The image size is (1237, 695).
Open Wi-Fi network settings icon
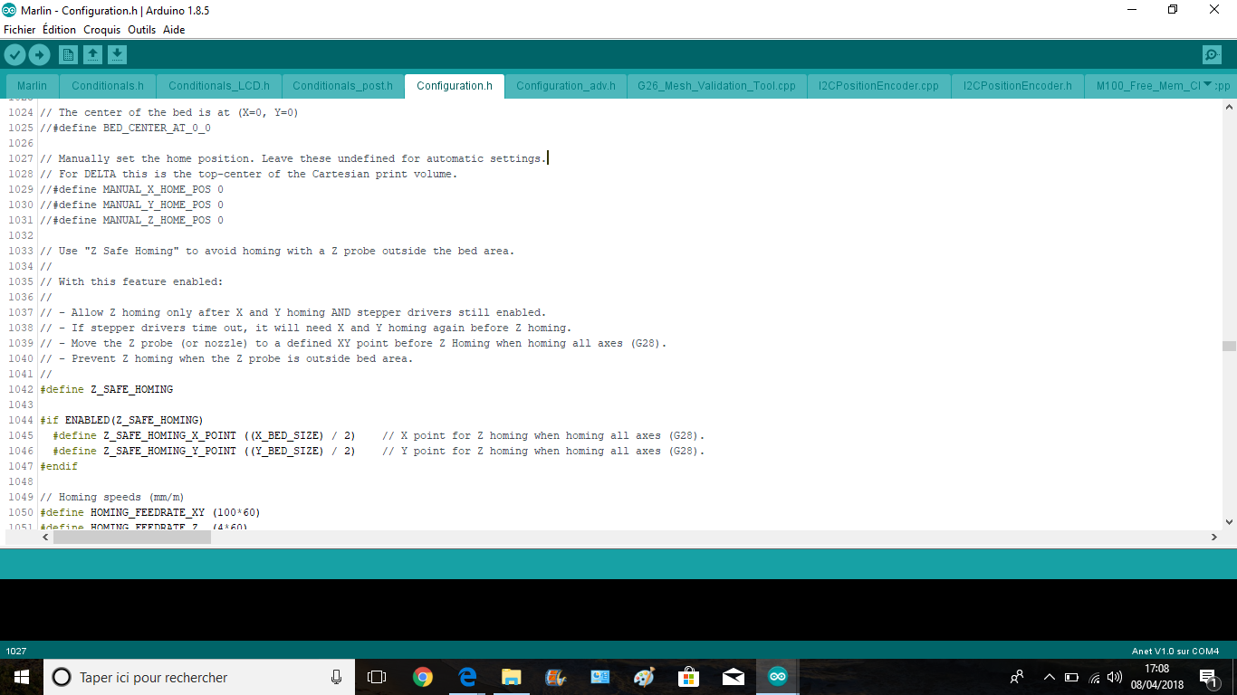[x=1094, y=677]
